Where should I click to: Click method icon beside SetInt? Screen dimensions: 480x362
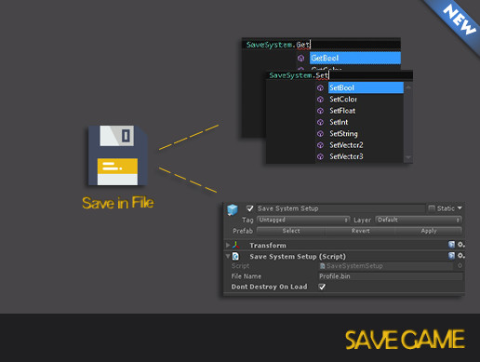pos(320,123)
